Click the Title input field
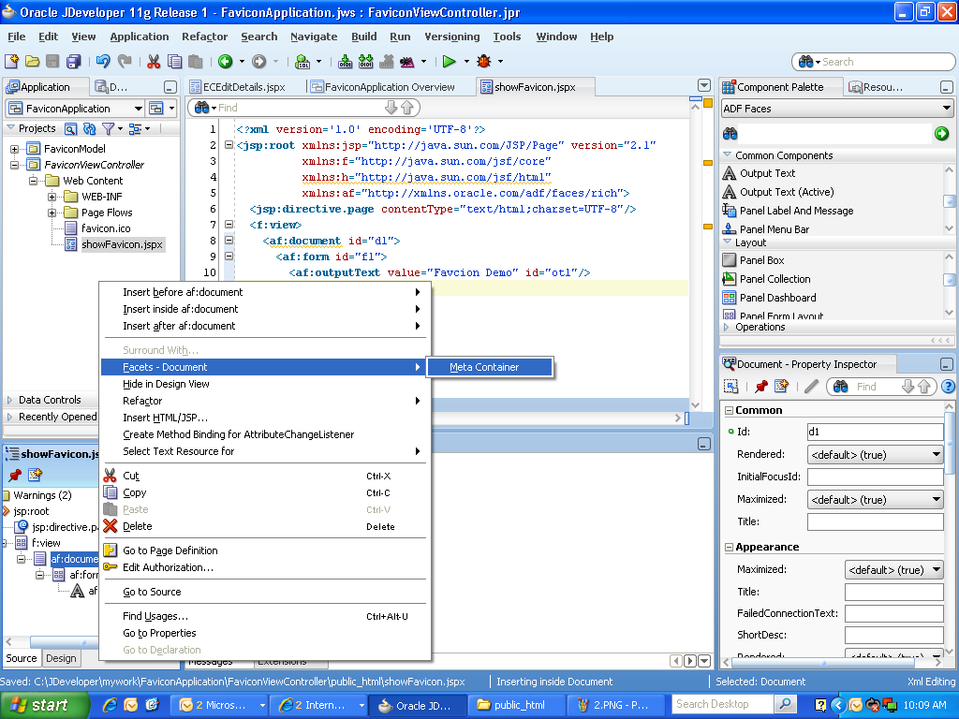This screenshot has width=959, height=719. pyautogui.click(x=875, y=521)
